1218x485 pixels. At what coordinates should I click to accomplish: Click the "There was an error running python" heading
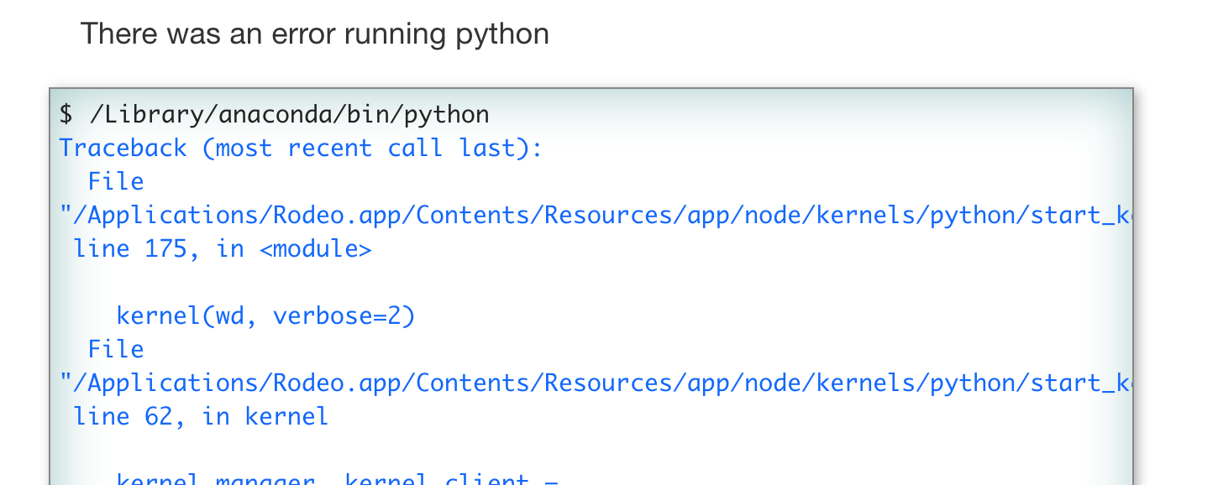(314, 34)
